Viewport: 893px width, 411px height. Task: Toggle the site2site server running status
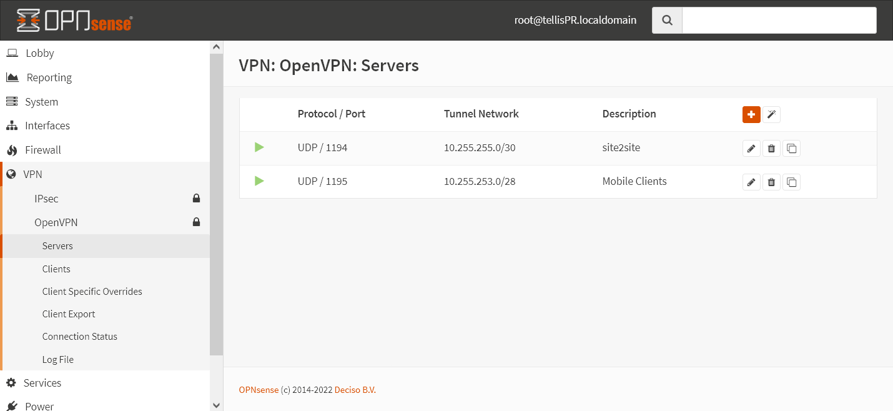coord(259,147)
